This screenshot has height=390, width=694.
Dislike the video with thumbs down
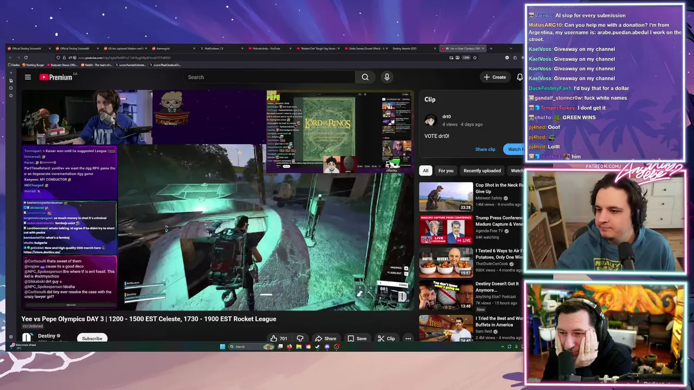click(300, 339)
